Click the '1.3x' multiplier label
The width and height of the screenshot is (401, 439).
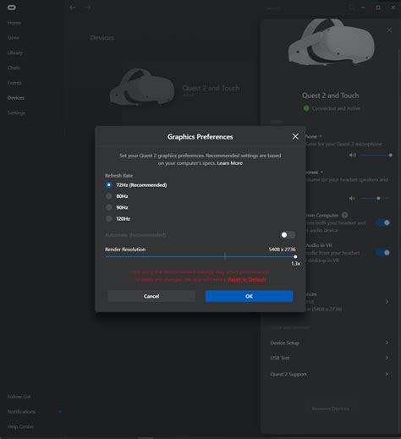295,263
